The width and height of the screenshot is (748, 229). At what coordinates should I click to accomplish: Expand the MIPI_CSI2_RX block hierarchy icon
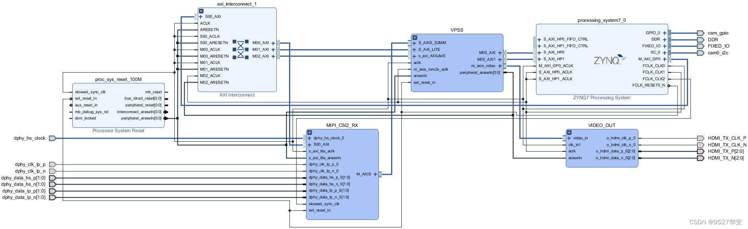coord(310,133)
